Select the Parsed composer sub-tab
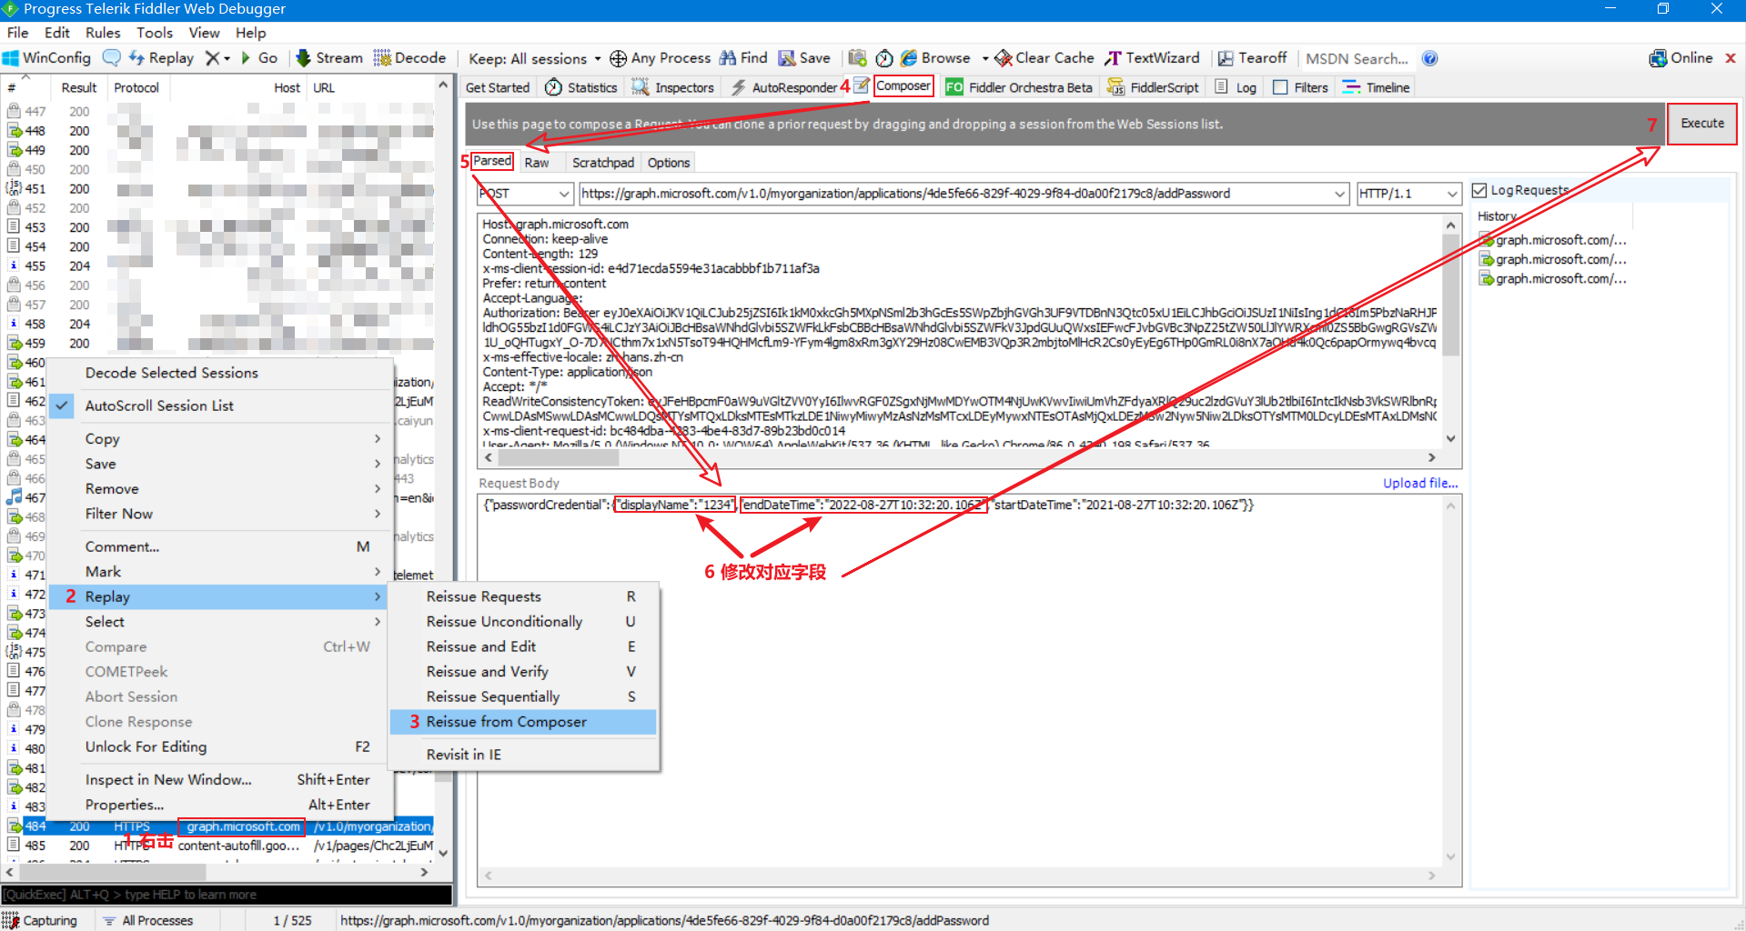Viewport: 1746px width, 931px height. (492, 161)
